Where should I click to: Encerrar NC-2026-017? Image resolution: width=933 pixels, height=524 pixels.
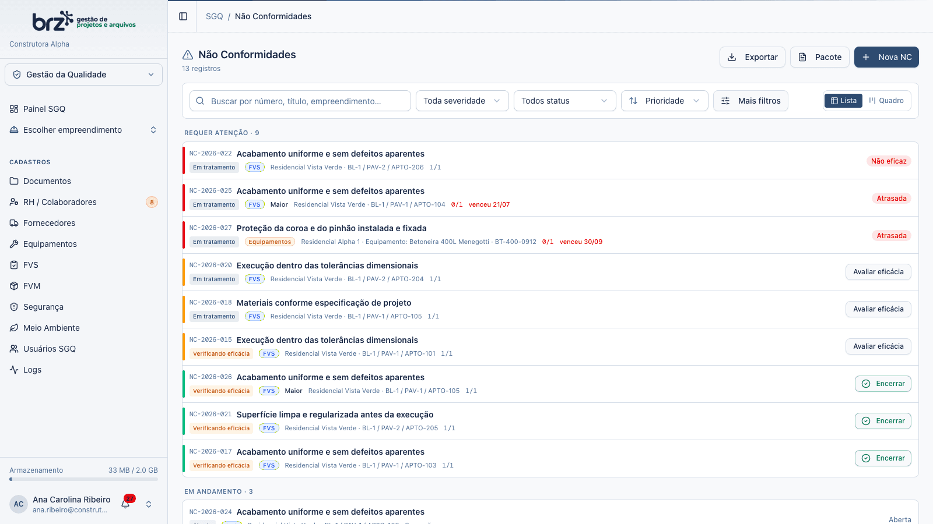[x=883, y=458]
